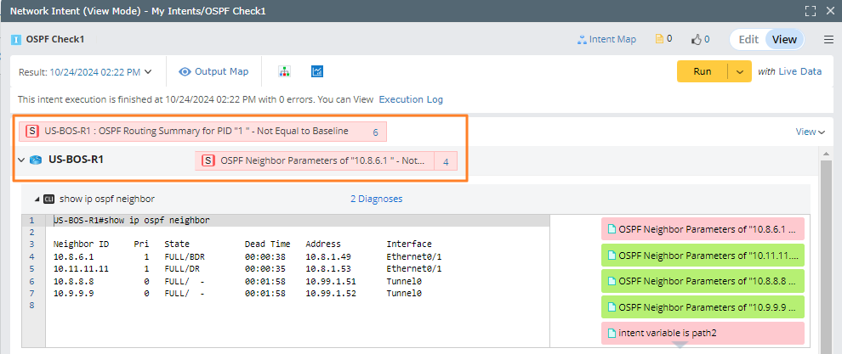Click the notes icon in header
The height and width of the screenshot is (354, 842).
tap(658, 39)
